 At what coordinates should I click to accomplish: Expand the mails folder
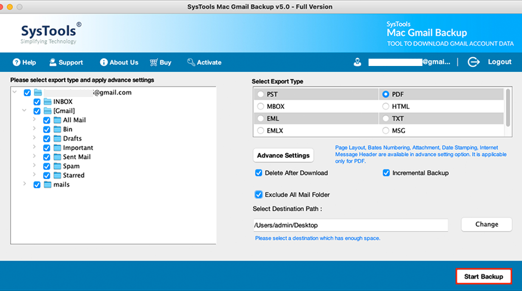[x=24, y=184]
